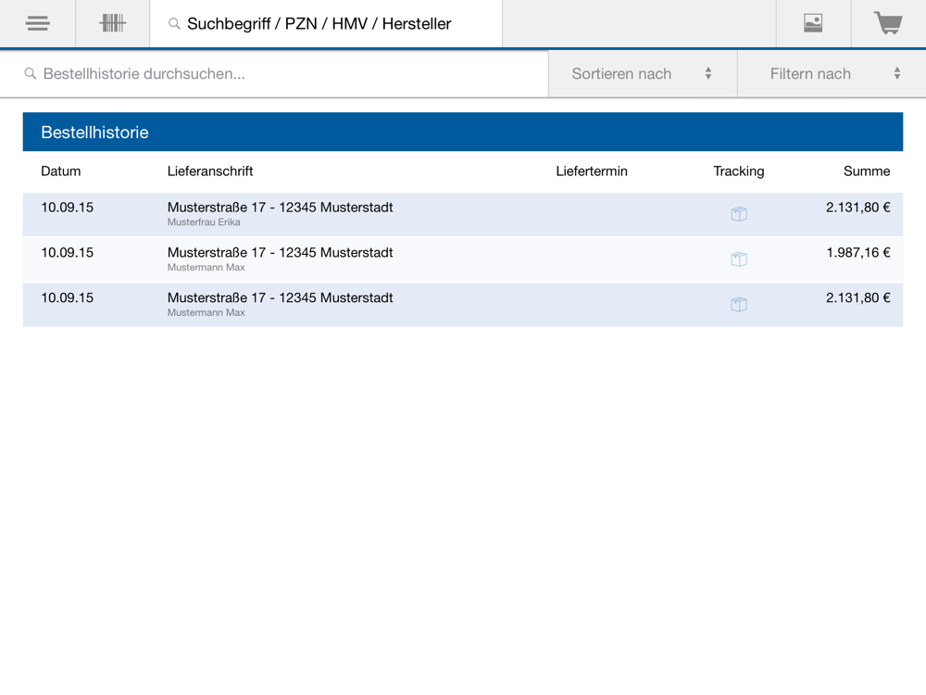Expand the Filtern nach dropdown

point(831,74)
